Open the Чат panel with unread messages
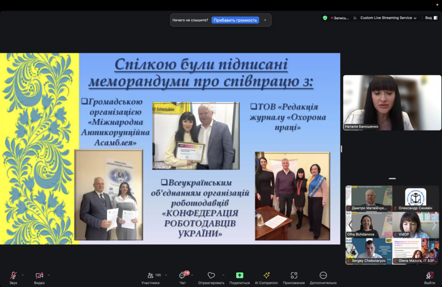Image resolution: width=442 pixels, height=287 pixels. click(183, 278)
